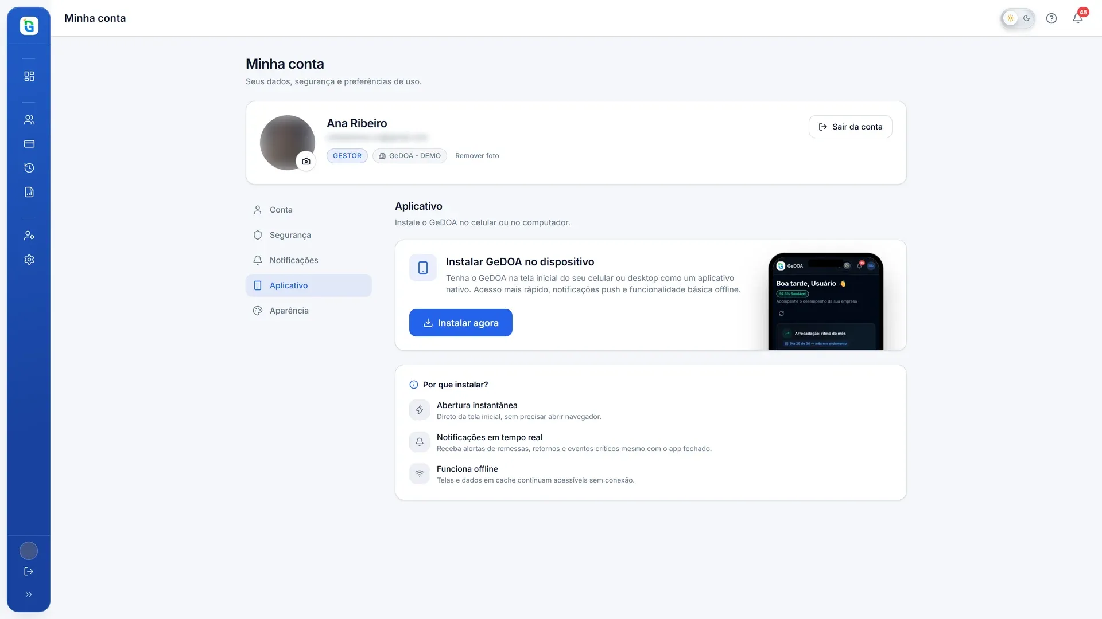Open the report document icon in sidebar
The image size is (1102, 619).
coord(29,192)
